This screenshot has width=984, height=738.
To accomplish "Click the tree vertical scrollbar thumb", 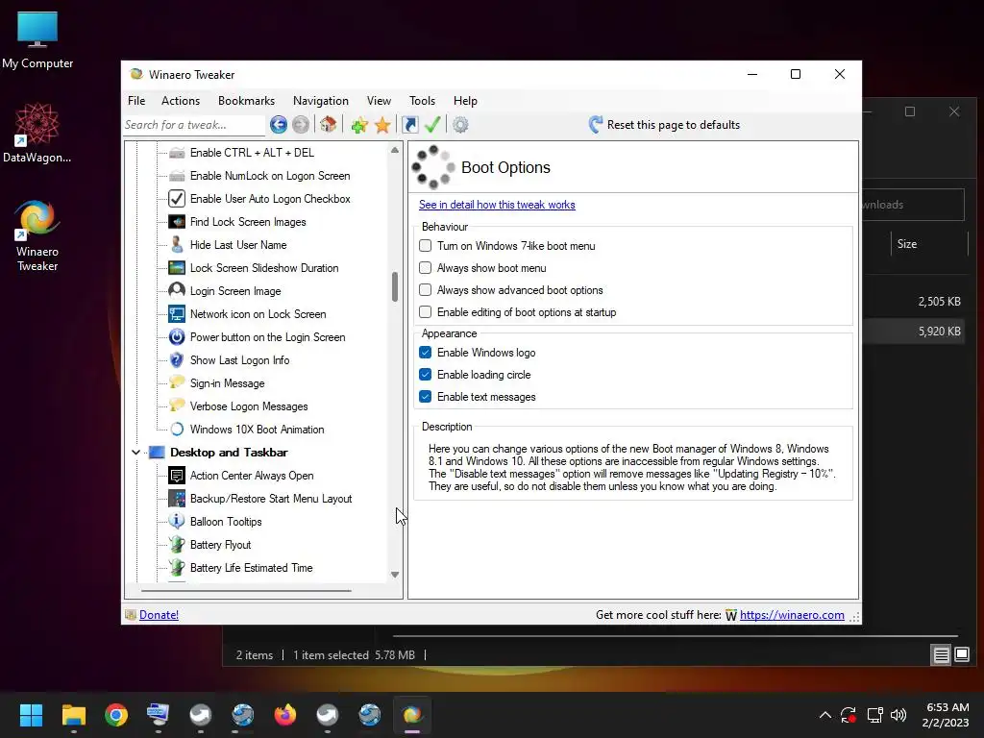I will tap(395, 286).
